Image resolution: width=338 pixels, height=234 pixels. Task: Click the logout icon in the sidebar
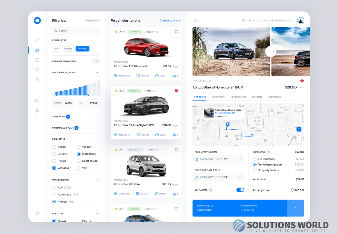(37, 213)
